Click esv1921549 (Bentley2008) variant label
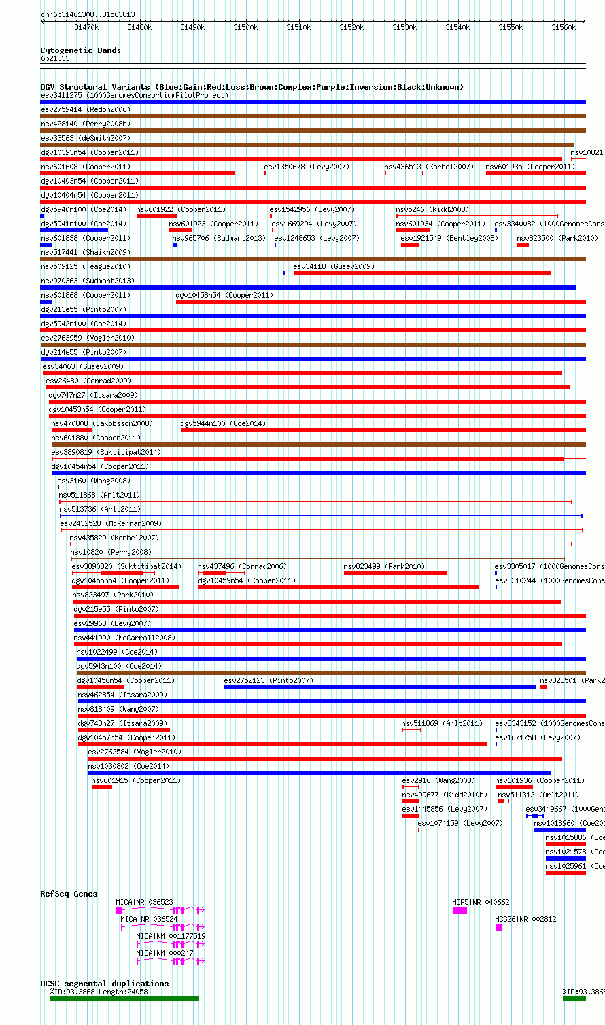 [x=449, y=238]
